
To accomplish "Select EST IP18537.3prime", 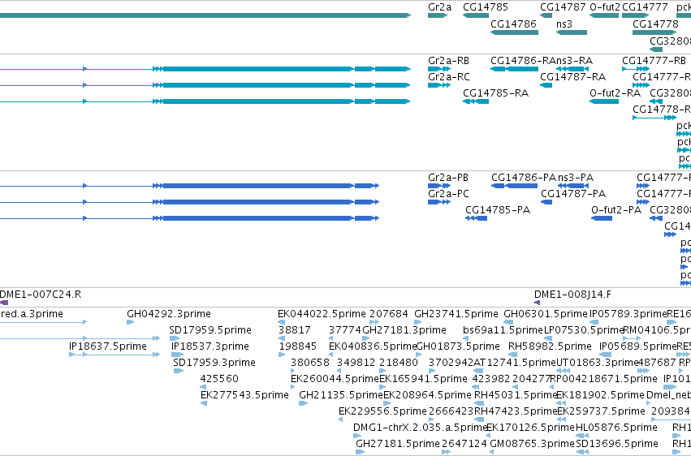I will click(210, 346).
